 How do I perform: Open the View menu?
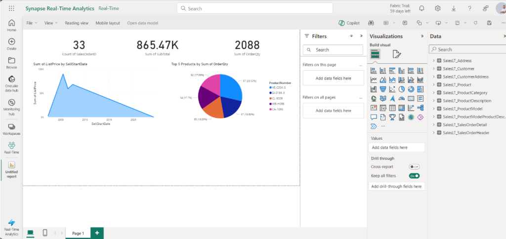(x=51, y=23)
